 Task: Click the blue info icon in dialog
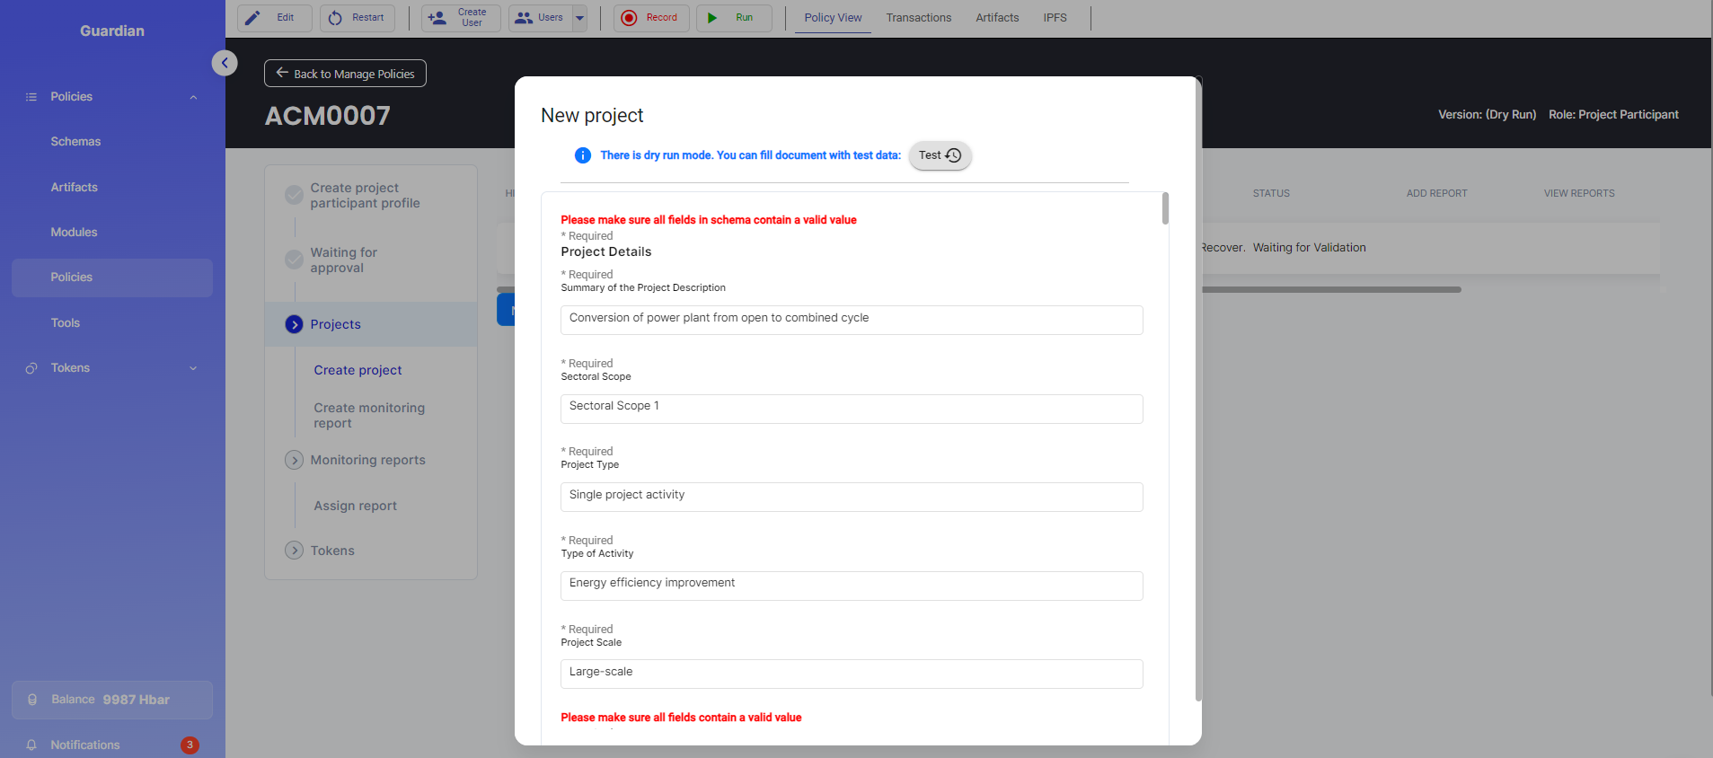click(x=583, y=155)
